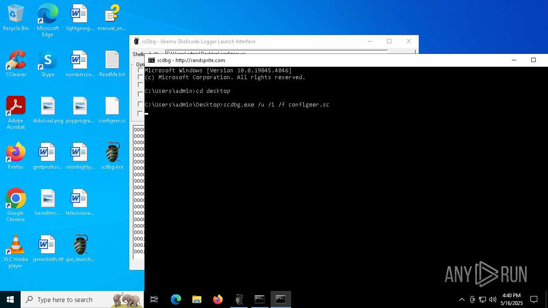
Task: Open the notification center icon
Action: 534,299
